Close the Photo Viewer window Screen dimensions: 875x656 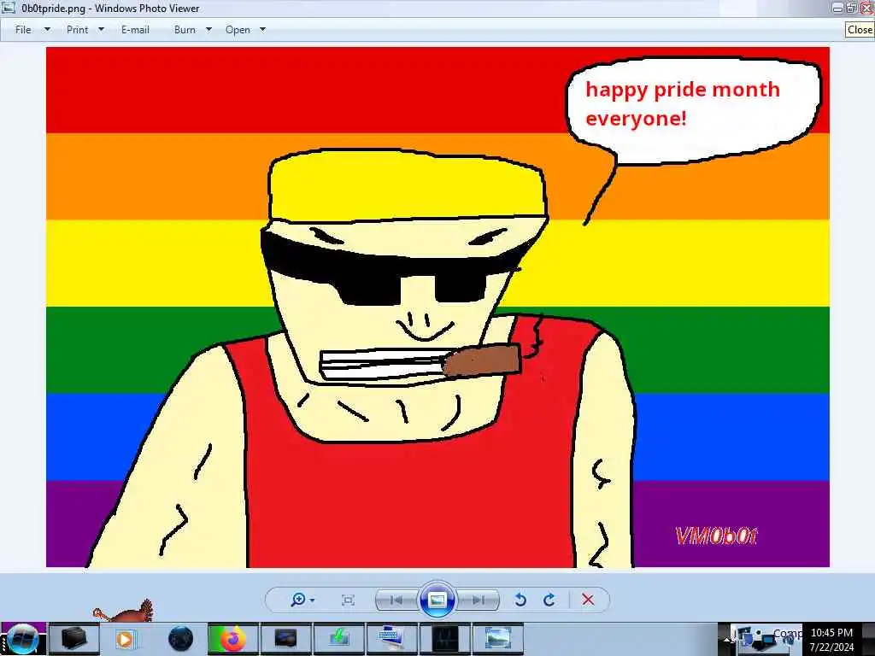[868, 8]
